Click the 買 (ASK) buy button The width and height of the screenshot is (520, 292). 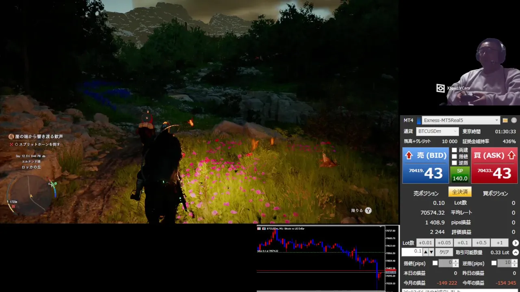click(x=494, y=165)
